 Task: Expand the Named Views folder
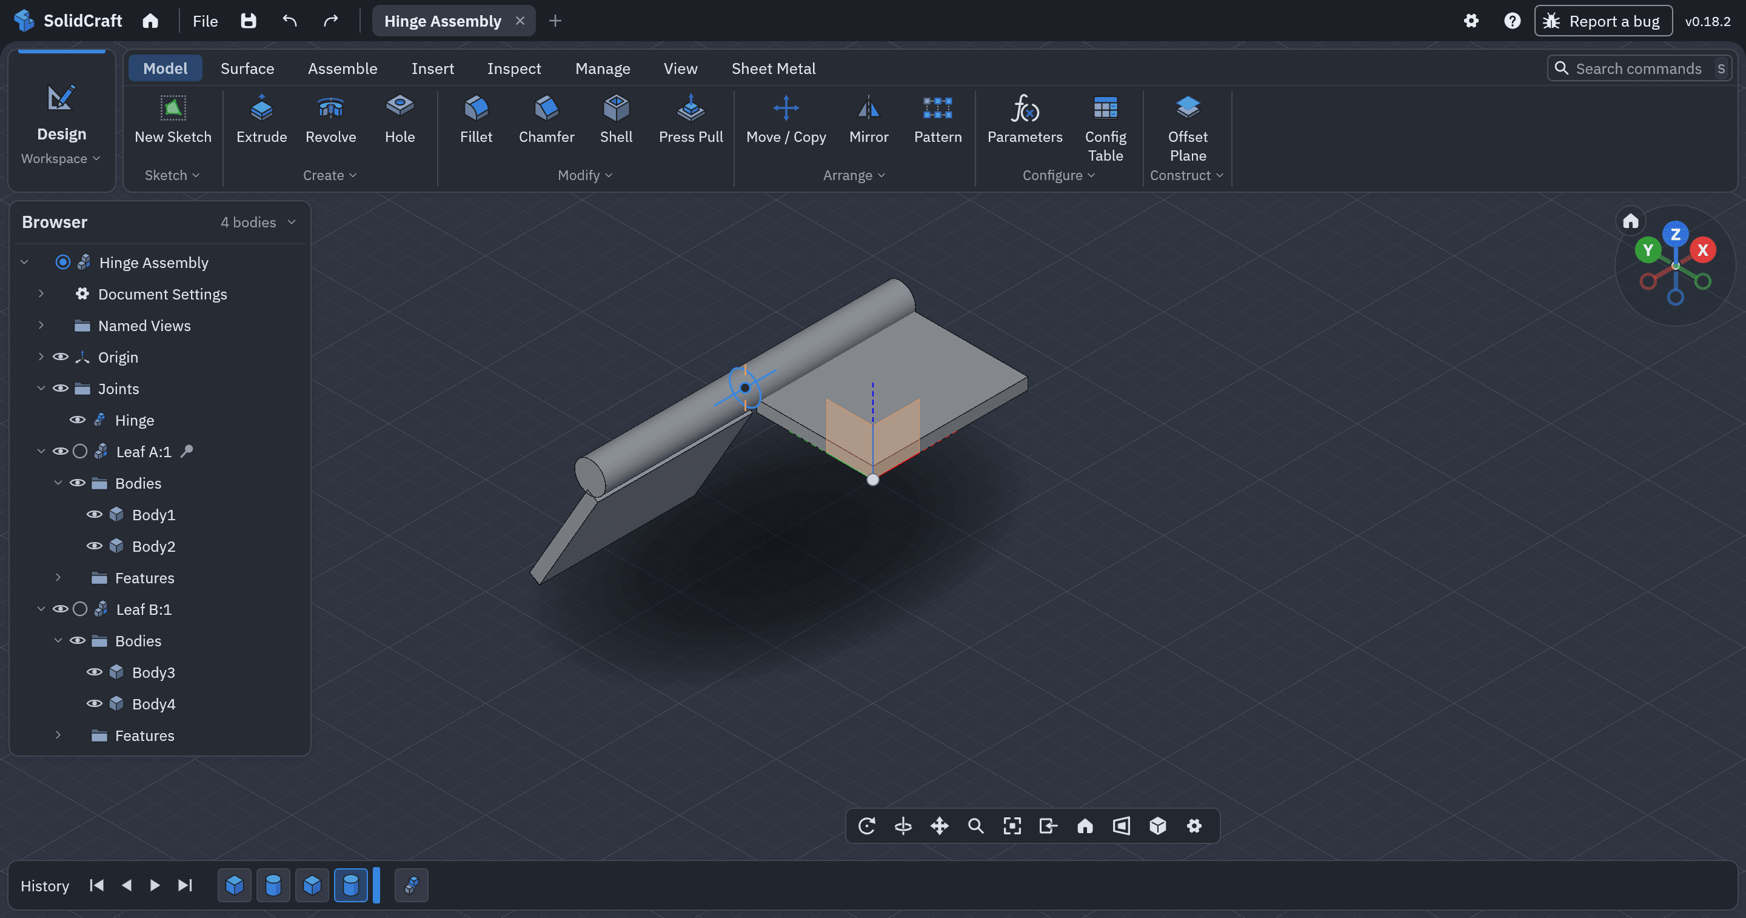tap(41, 326)
